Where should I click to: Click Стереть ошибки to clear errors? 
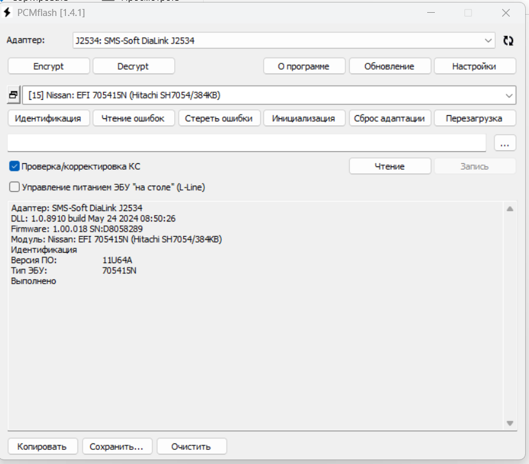point(219,118)
